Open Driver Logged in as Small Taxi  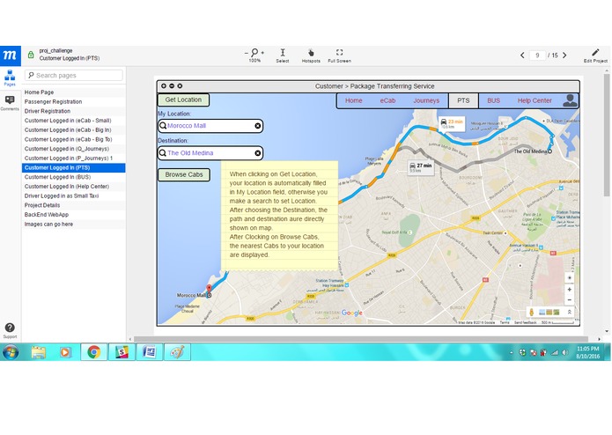coord(73,195)
